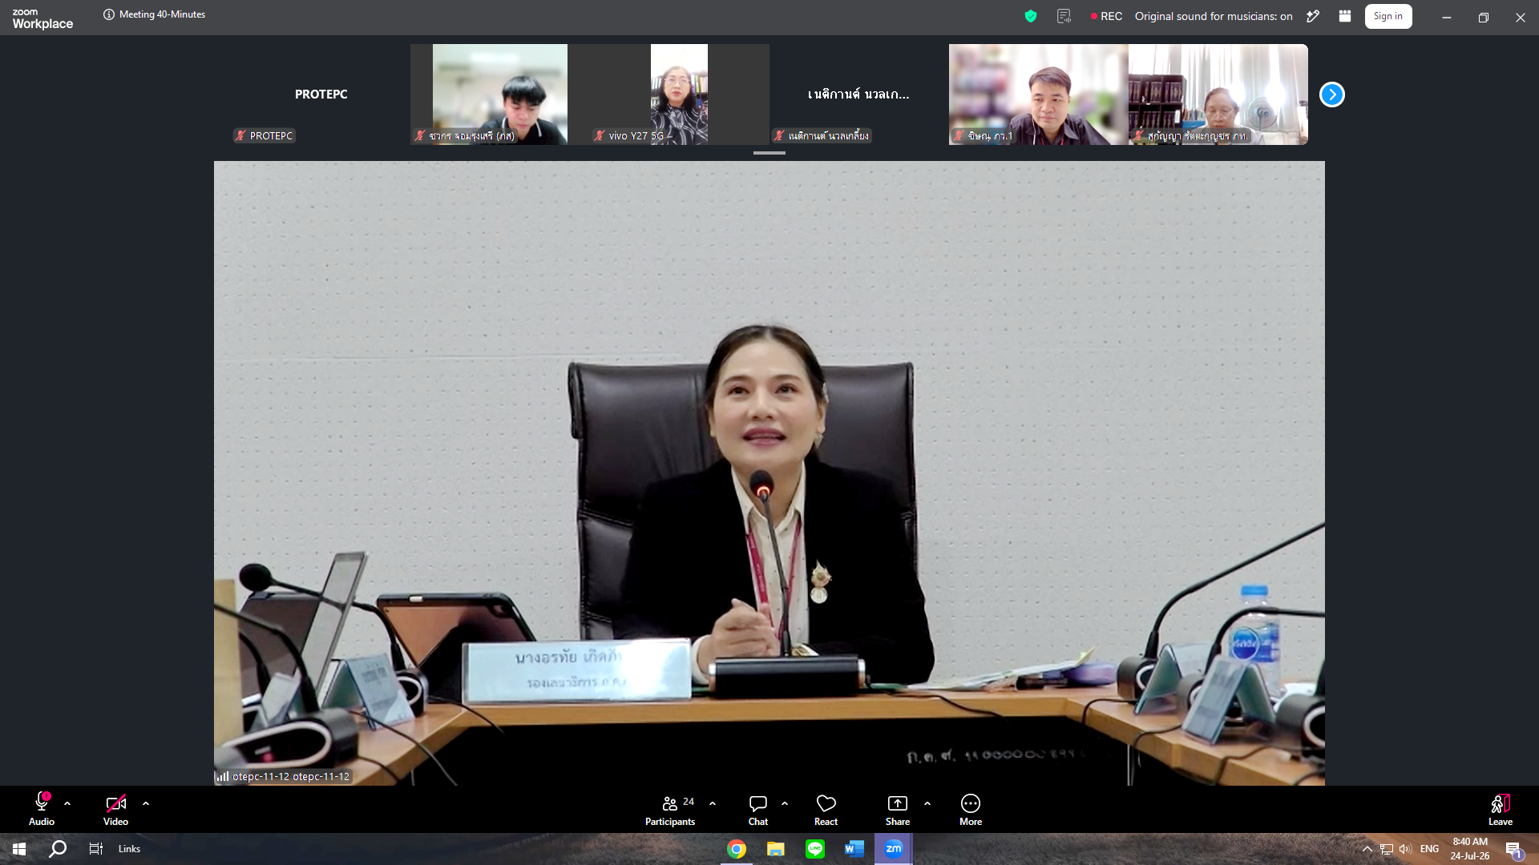Open the live transcript icon beside REC
Screen dimensions: 1539x865
(1064, 16)
